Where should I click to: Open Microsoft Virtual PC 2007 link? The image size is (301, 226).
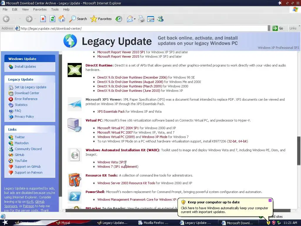pos(115,132)
